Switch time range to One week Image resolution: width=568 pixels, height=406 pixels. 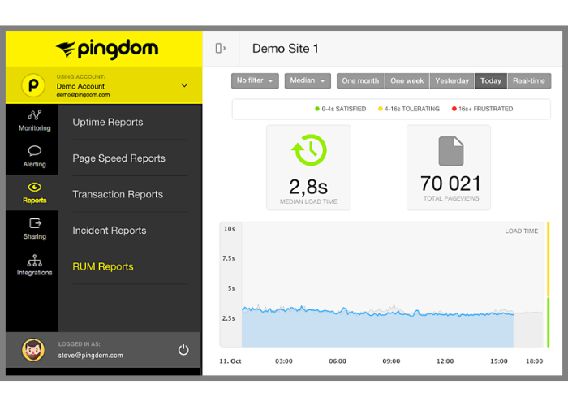click(x=407, y=81)
